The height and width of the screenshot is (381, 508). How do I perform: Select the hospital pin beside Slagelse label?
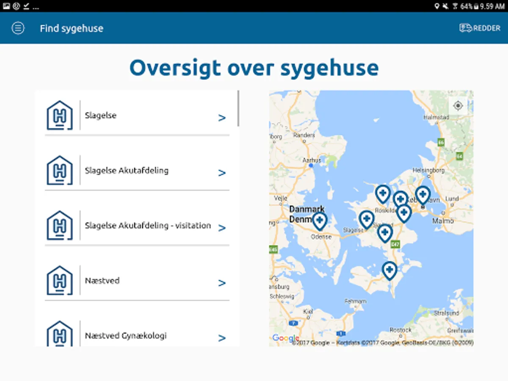pyautogui.click(x=367, y=220)
